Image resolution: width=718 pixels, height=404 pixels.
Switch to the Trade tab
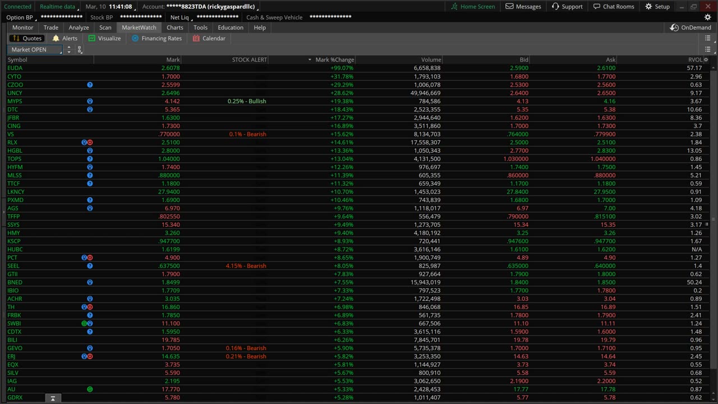pyautogui.click(x=51, y=27)
